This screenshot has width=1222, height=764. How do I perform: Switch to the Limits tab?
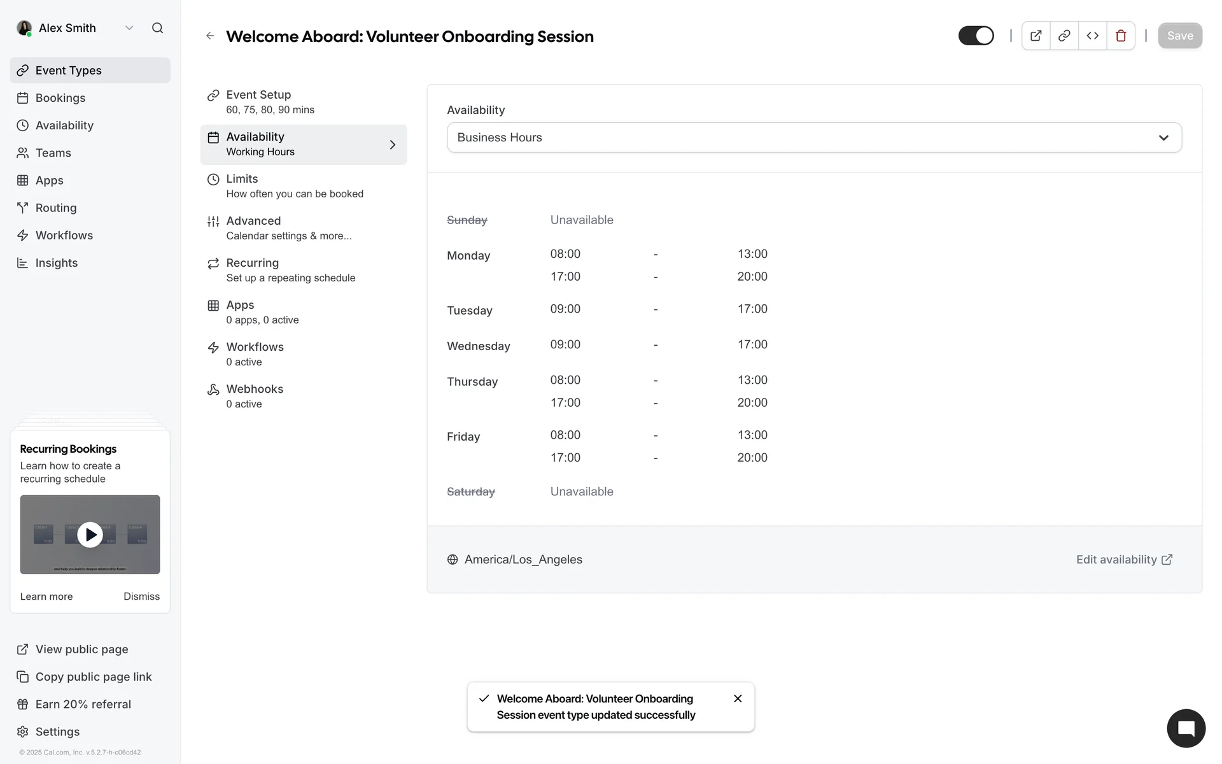[x=294, y=186]
